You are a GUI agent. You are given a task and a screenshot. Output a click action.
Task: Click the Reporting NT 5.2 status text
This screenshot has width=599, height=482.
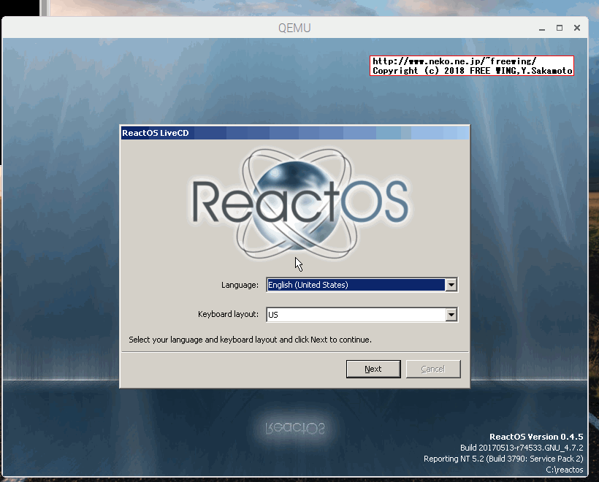point(503,459)
